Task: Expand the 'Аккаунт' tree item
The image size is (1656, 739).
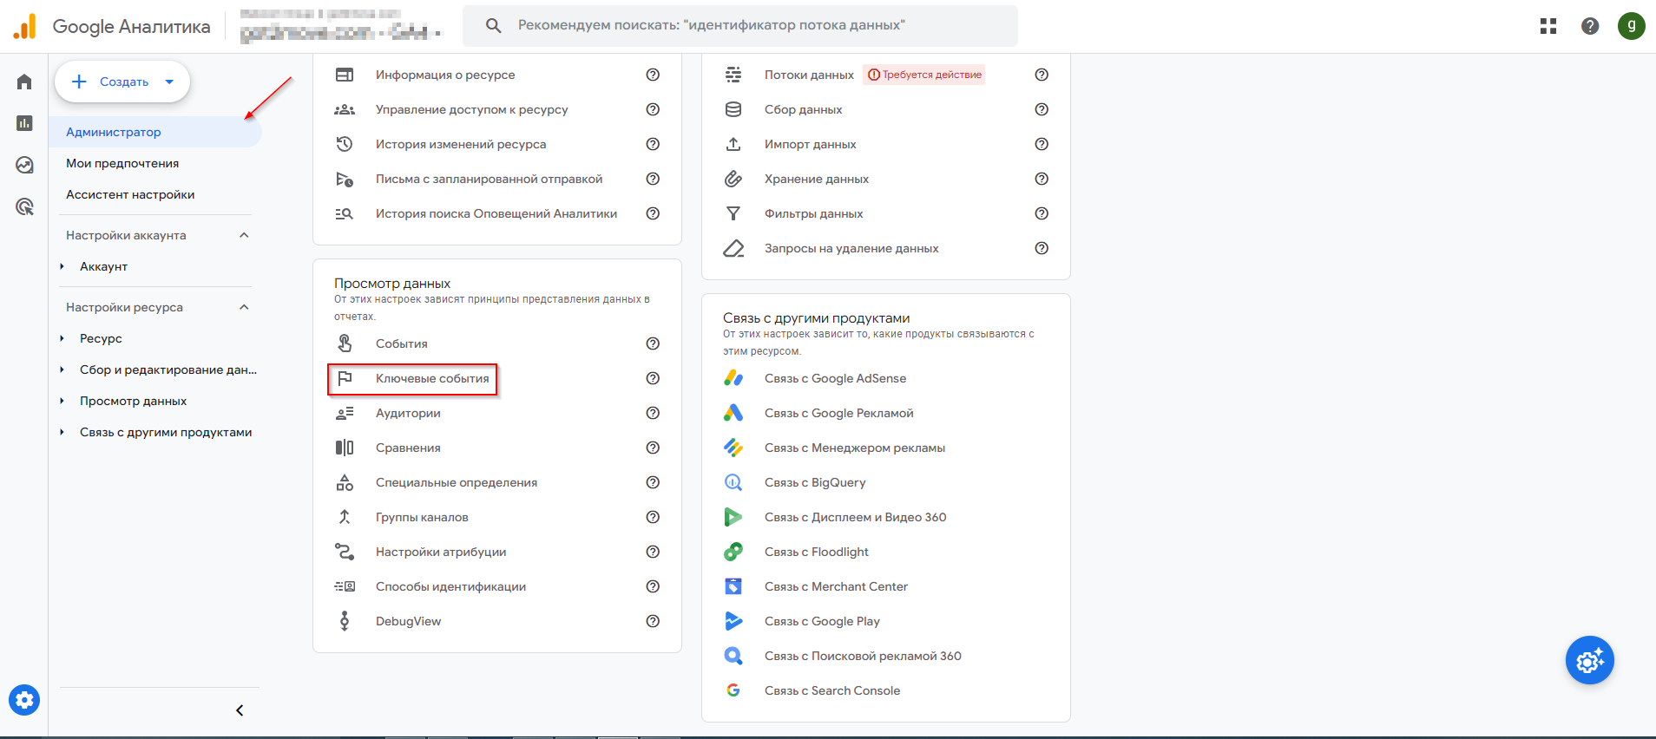Action: (62, 266)
